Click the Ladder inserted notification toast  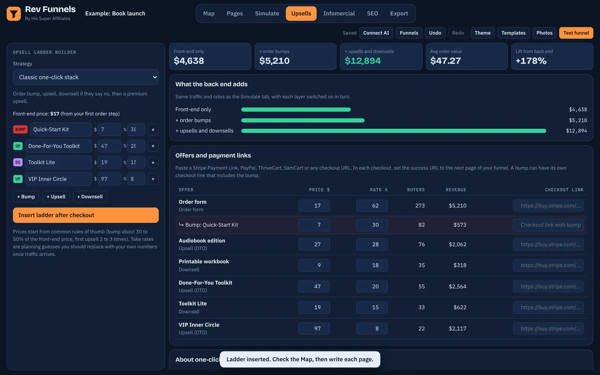(x=300, y=359)
